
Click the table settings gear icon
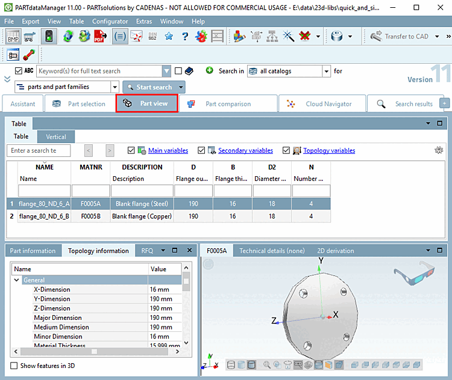pyautogui.click(x=439, y=150)
